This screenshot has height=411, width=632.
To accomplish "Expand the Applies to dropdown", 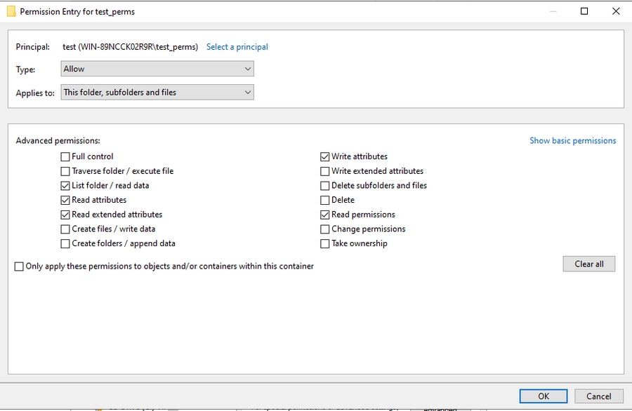I will 157,93.
